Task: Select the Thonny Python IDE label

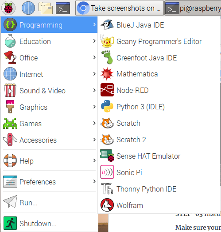Action: pyautogui.click(x=147, y=189)
